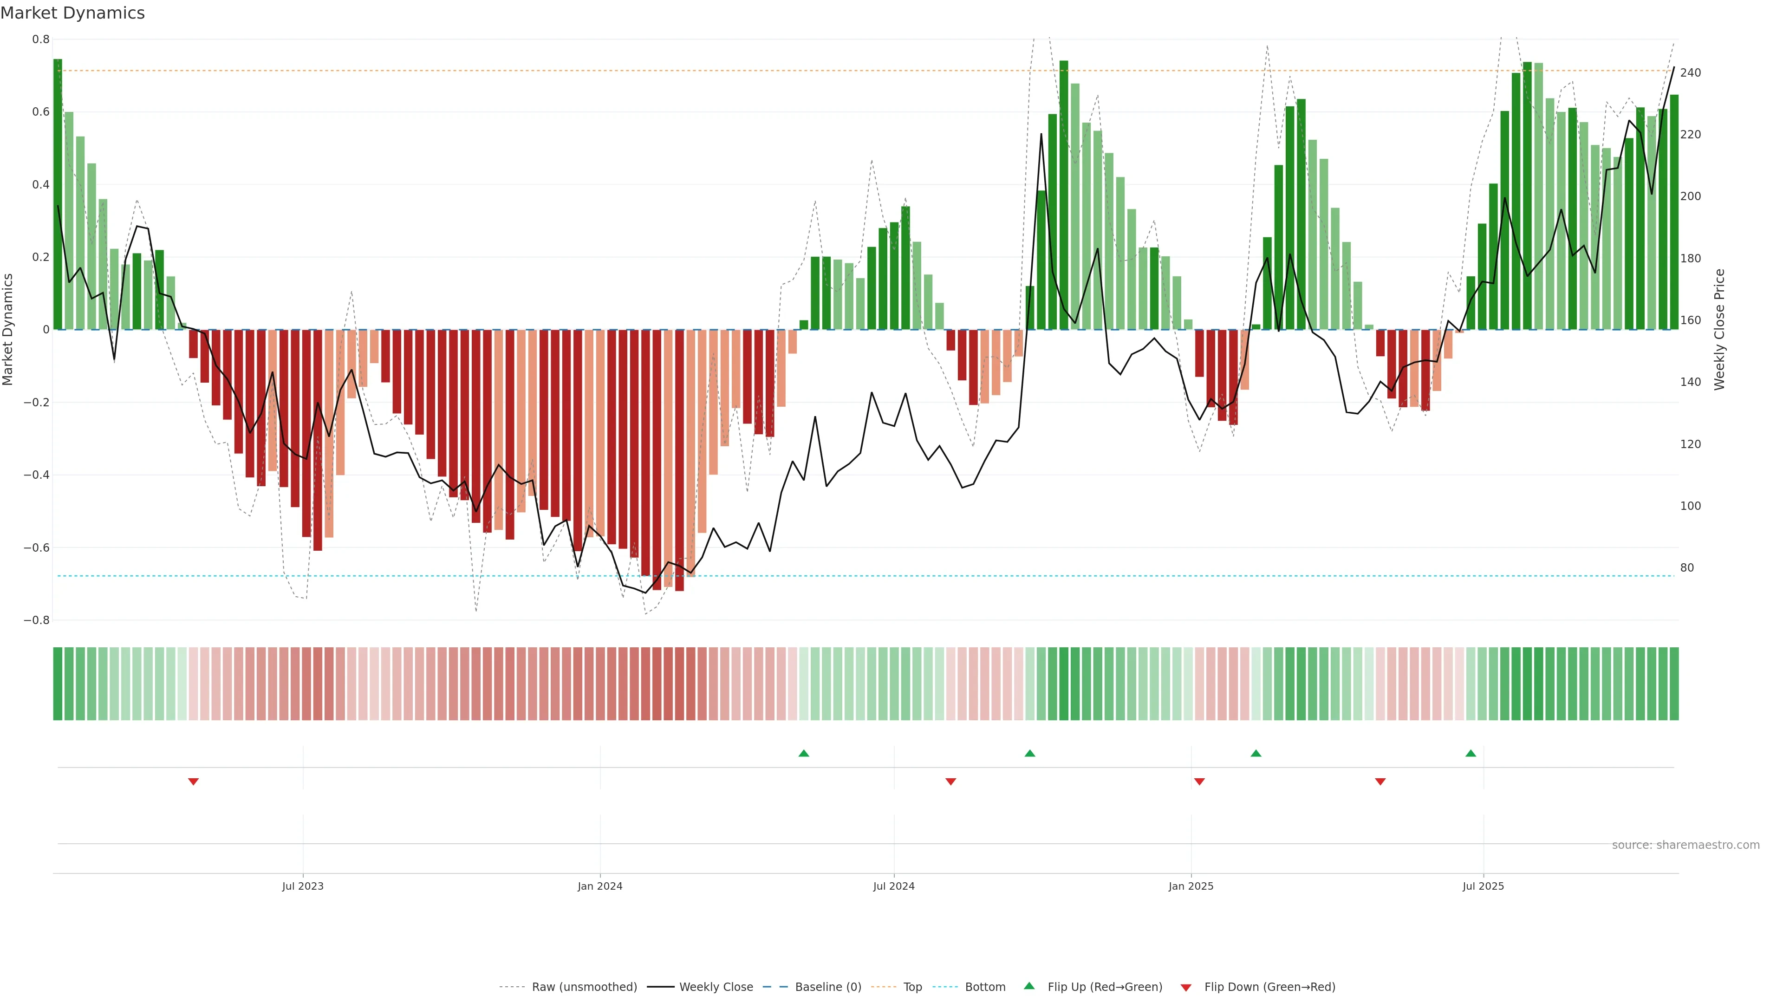Screen dimensions: 1783x1003
Task: Click the Weekly Close Price axis title
Action: click(x=1720, y=330)
